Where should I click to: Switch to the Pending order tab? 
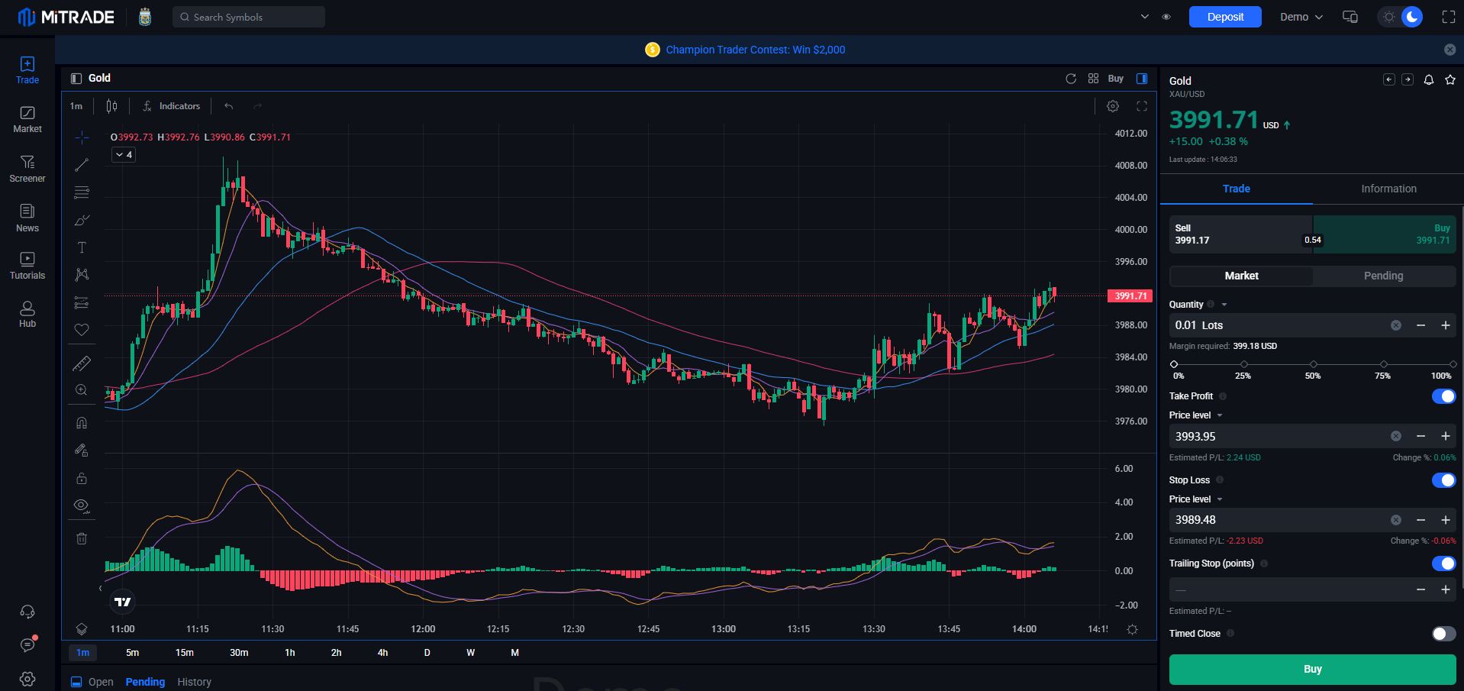pos(1383,276)
